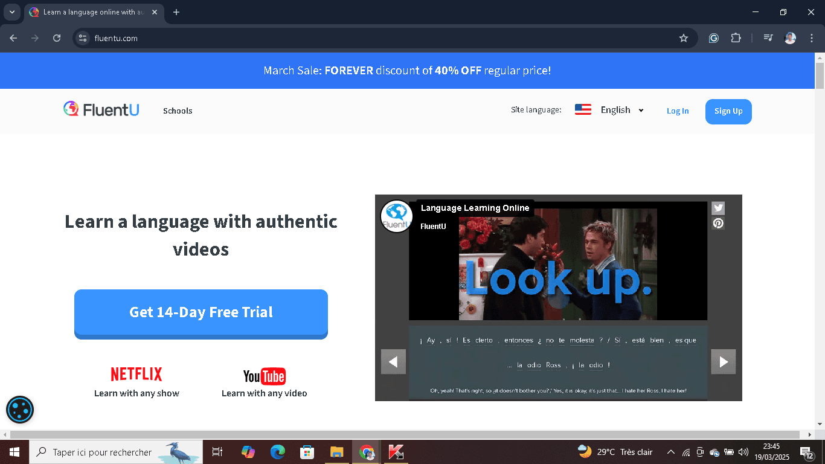Click the Grammarly extension icon
Viewport: 825px width, 464px height.
[x=713, y=38]
